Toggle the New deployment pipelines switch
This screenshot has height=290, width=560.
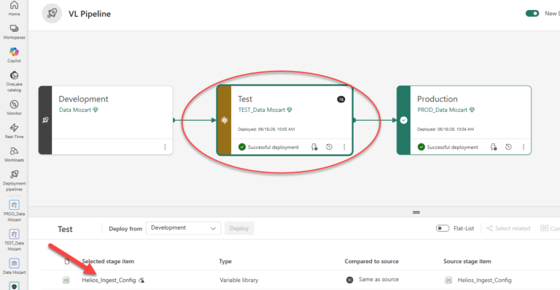(x=532, y=14)
